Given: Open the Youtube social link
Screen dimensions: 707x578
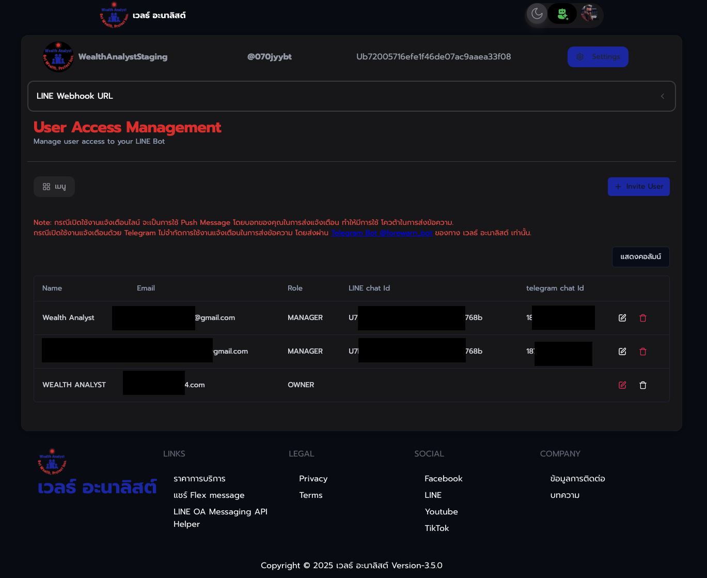Looking at the screenshot, I should click(442, 512).
